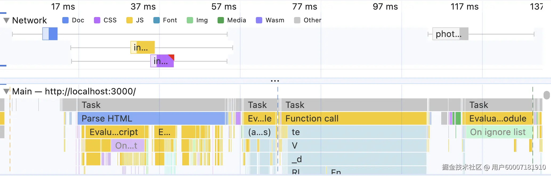This screenshot has height=176, width=551.
Task: Select the purple CSS "in..." network request
Action: click(x=162, y=61)
